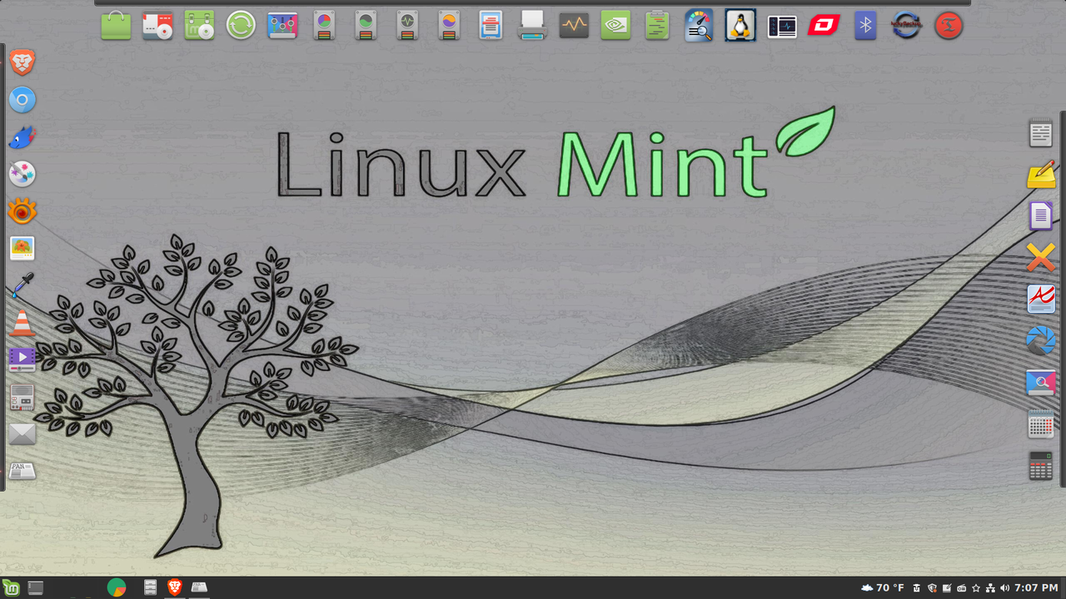1066x599 pixels.
Task: Click the Tux penguin icon
Action: coord(740,26)
